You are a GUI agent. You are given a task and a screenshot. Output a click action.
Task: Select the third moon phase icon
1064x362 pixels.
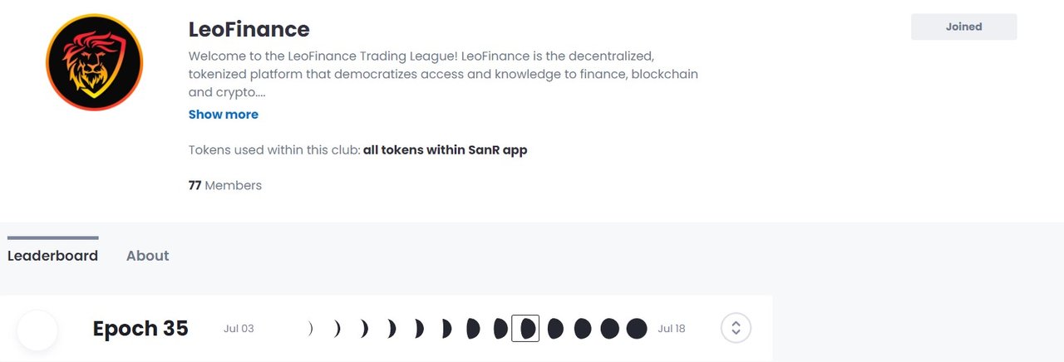tap(363, 329)
